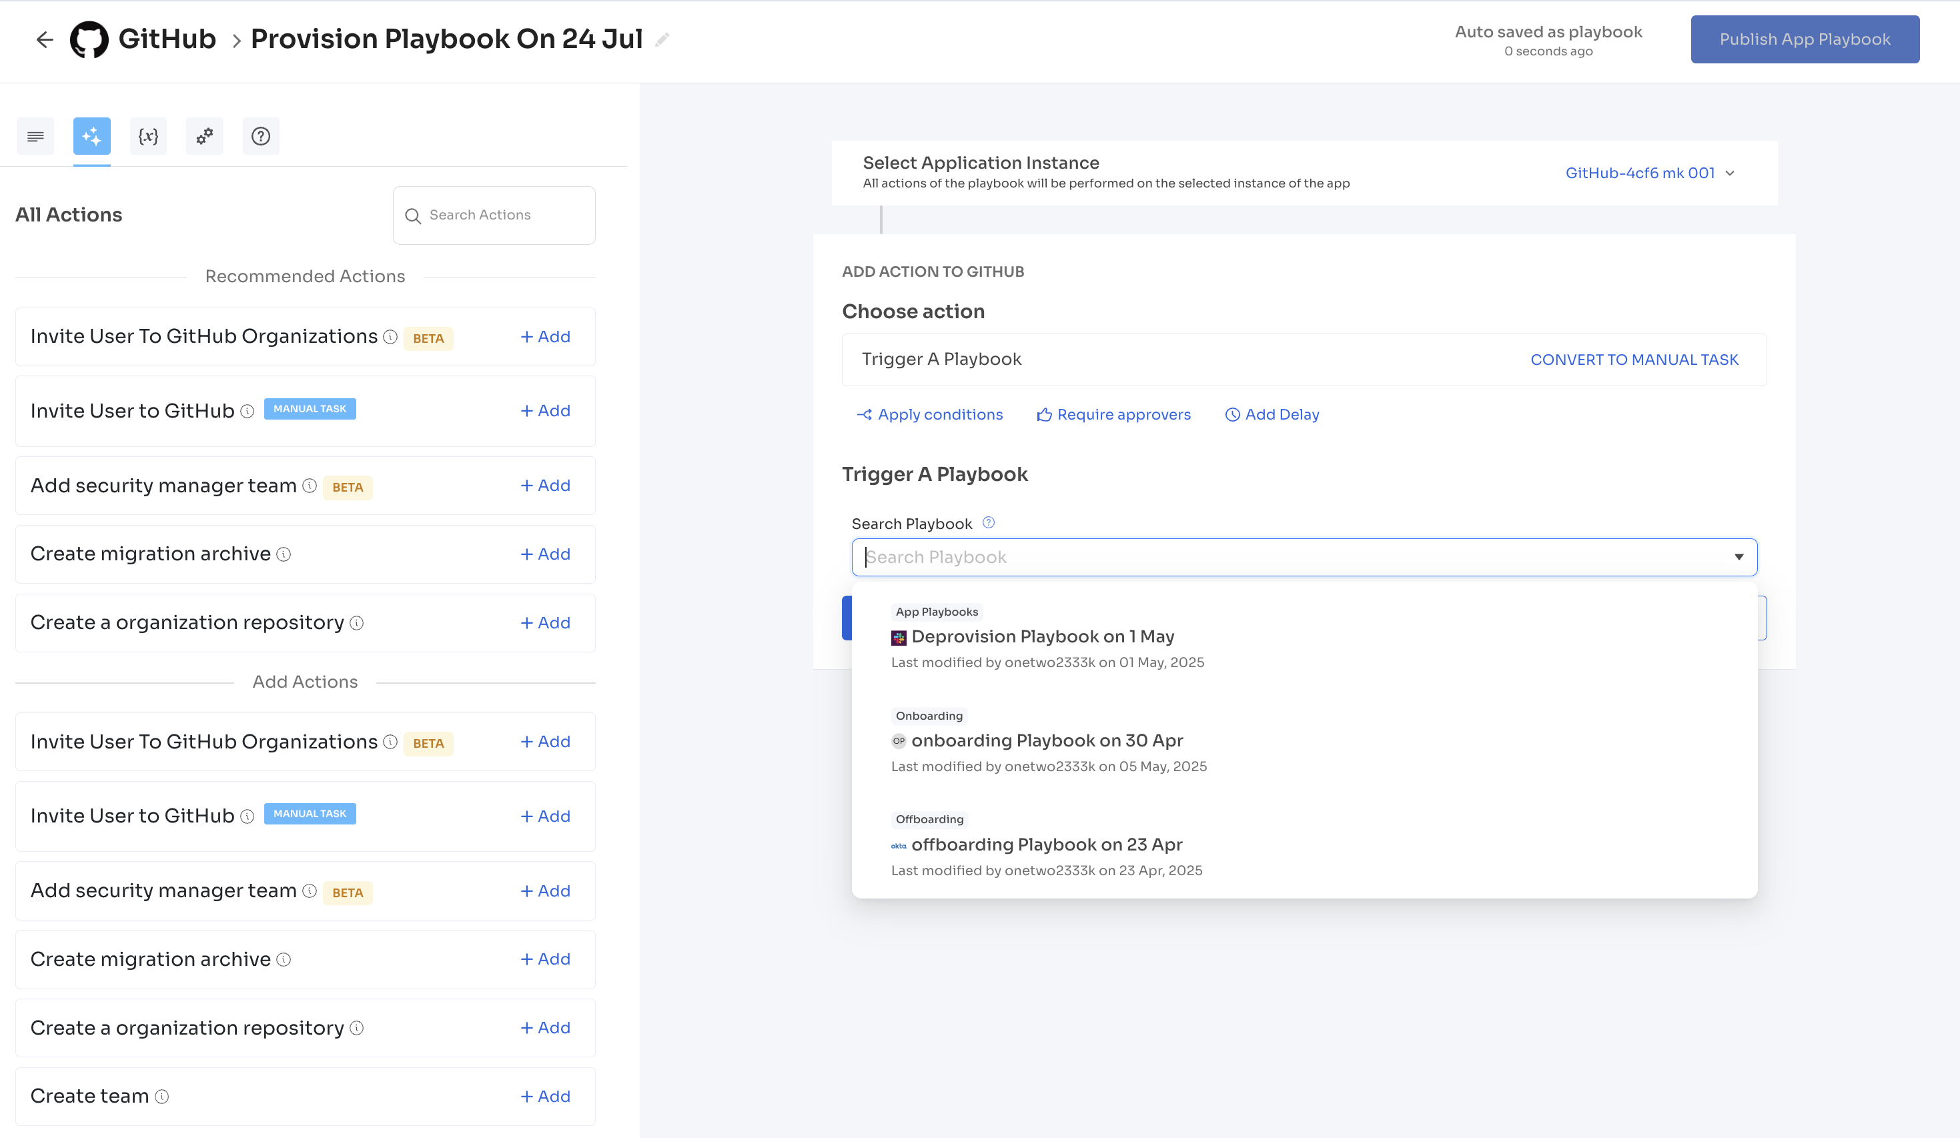
Task: Show info for Invite User To GitHub Organizations under Add Actions
Action: 390,742
